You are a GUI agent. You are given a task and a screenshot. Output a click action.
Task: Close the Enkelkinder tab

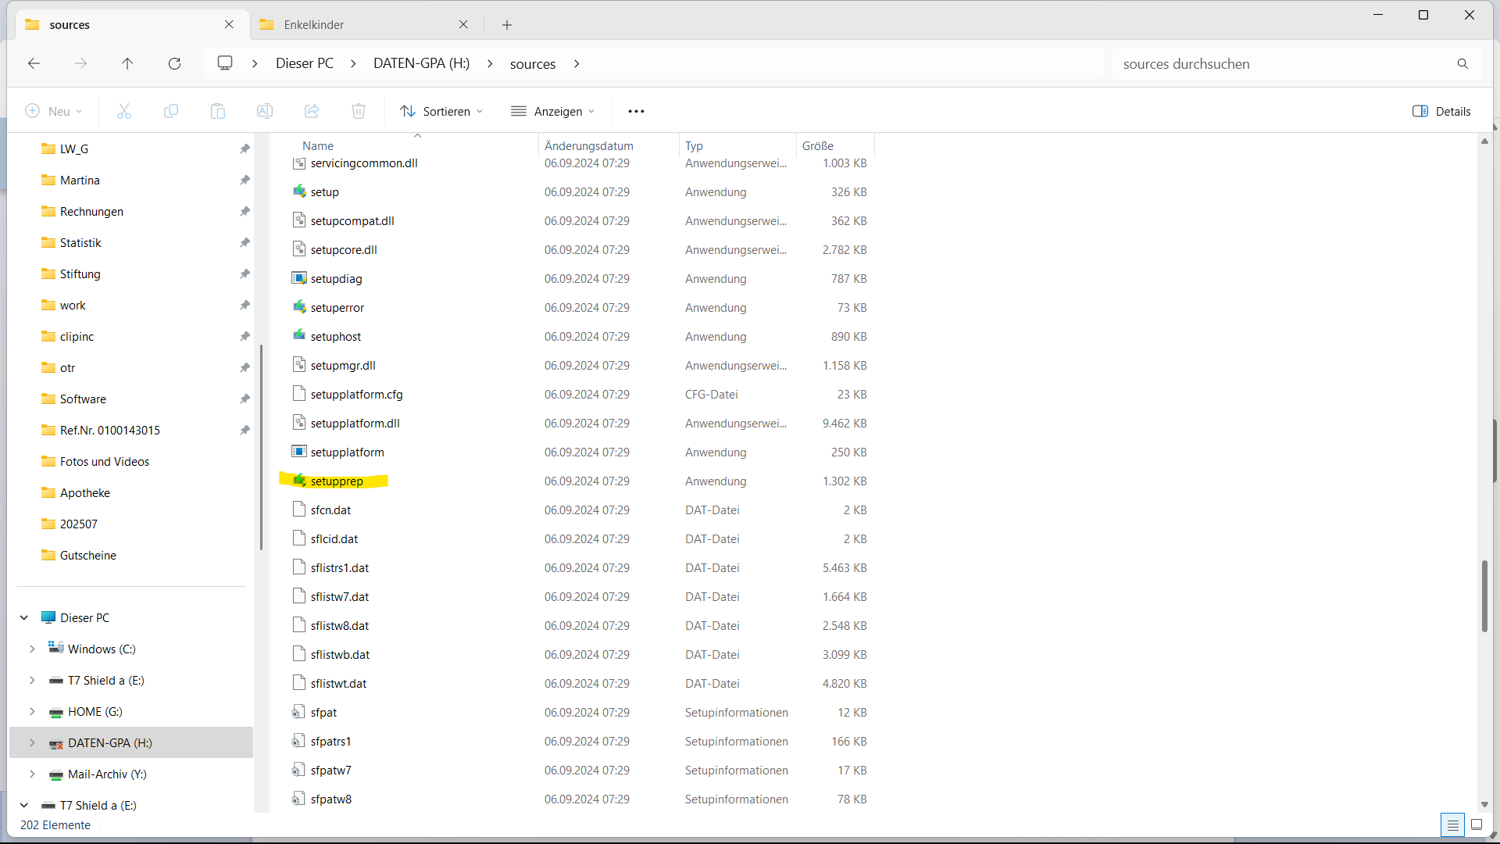463,24
